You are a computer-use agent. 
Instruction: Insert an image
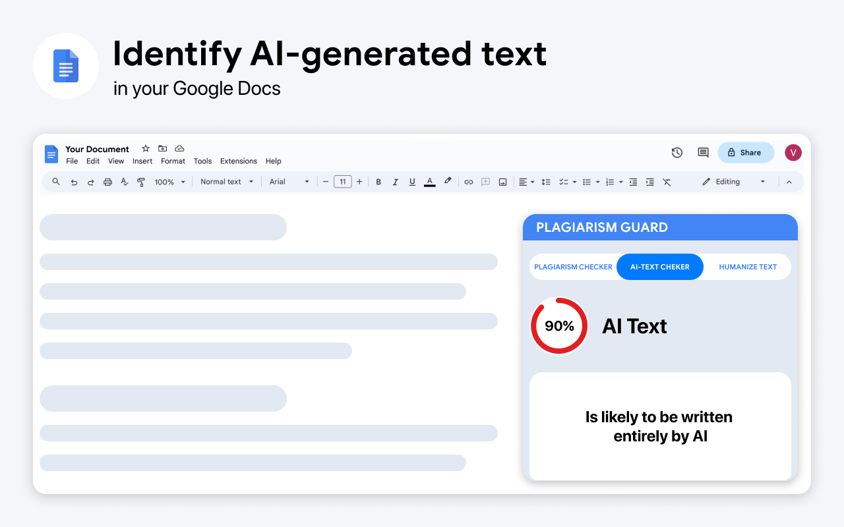tap(502, 182)
